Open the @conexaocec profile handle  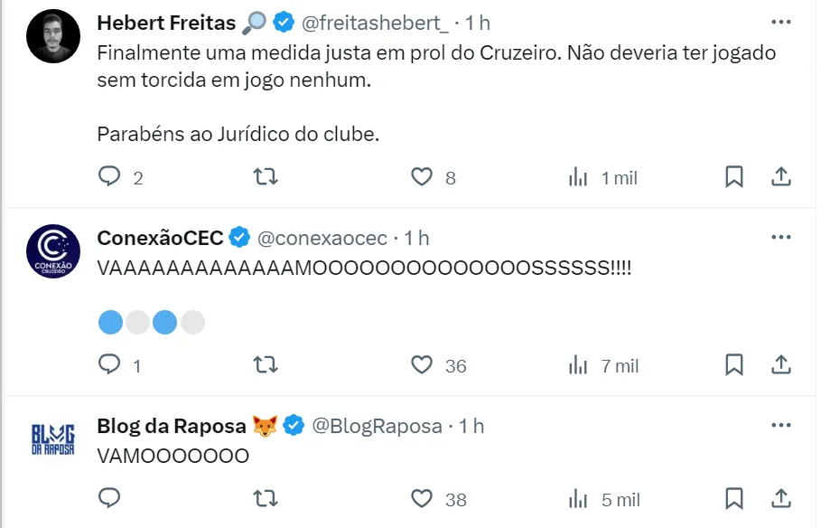(322, 238)
